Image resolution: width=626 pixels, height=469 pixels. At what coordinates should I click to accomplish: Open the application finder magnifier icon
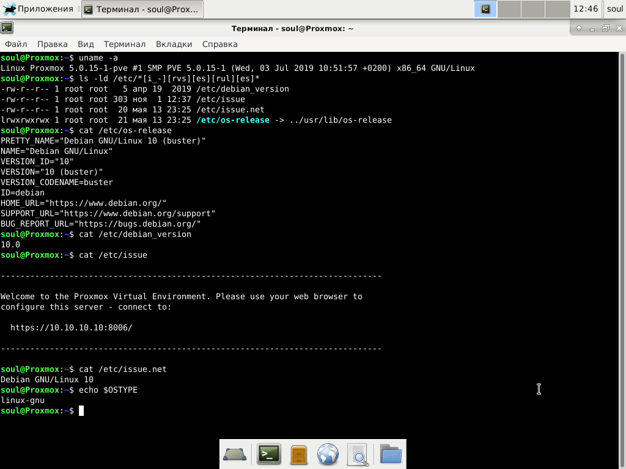pos(358,454)
